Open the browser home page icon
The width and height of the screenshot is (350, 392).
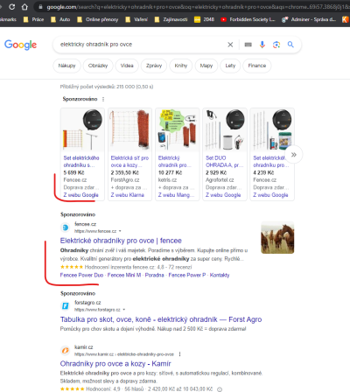[24, 6]
